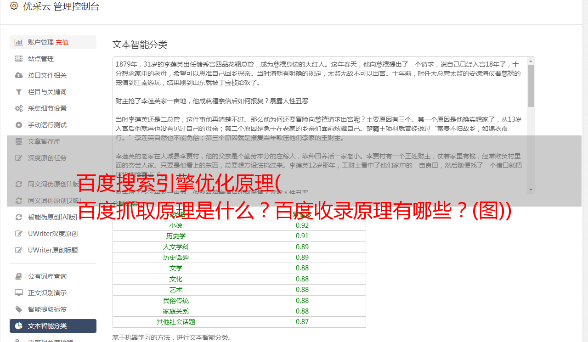Viewport: 588px width, 342px height.
Task: Click the red 充值 link
Action: tap(62, 42)
